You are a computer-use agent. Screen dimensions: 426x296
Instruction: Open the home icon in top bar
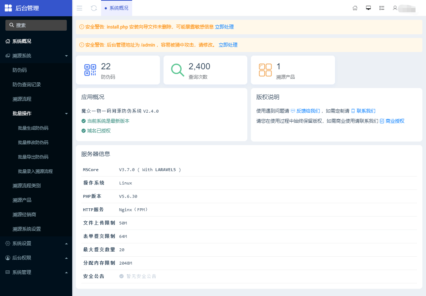[x=355, y=8]
